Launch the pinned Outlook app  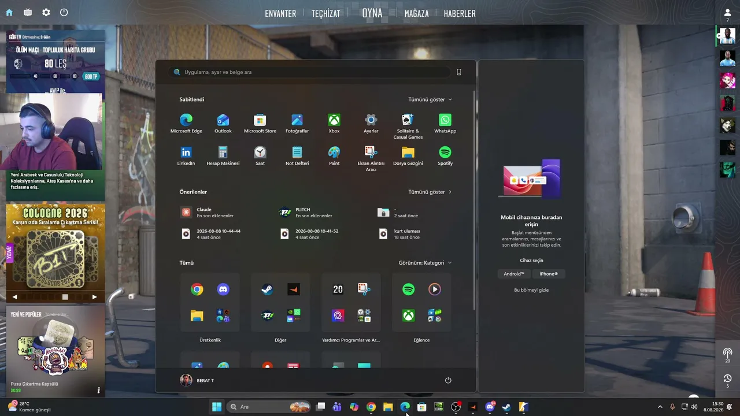223,124
